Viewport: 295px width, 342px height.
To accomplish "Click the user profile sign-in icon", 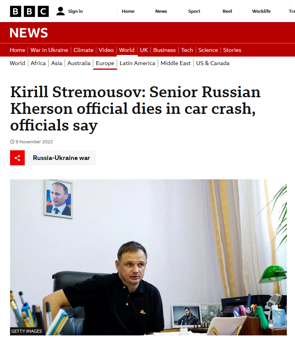I will [60, 11].
